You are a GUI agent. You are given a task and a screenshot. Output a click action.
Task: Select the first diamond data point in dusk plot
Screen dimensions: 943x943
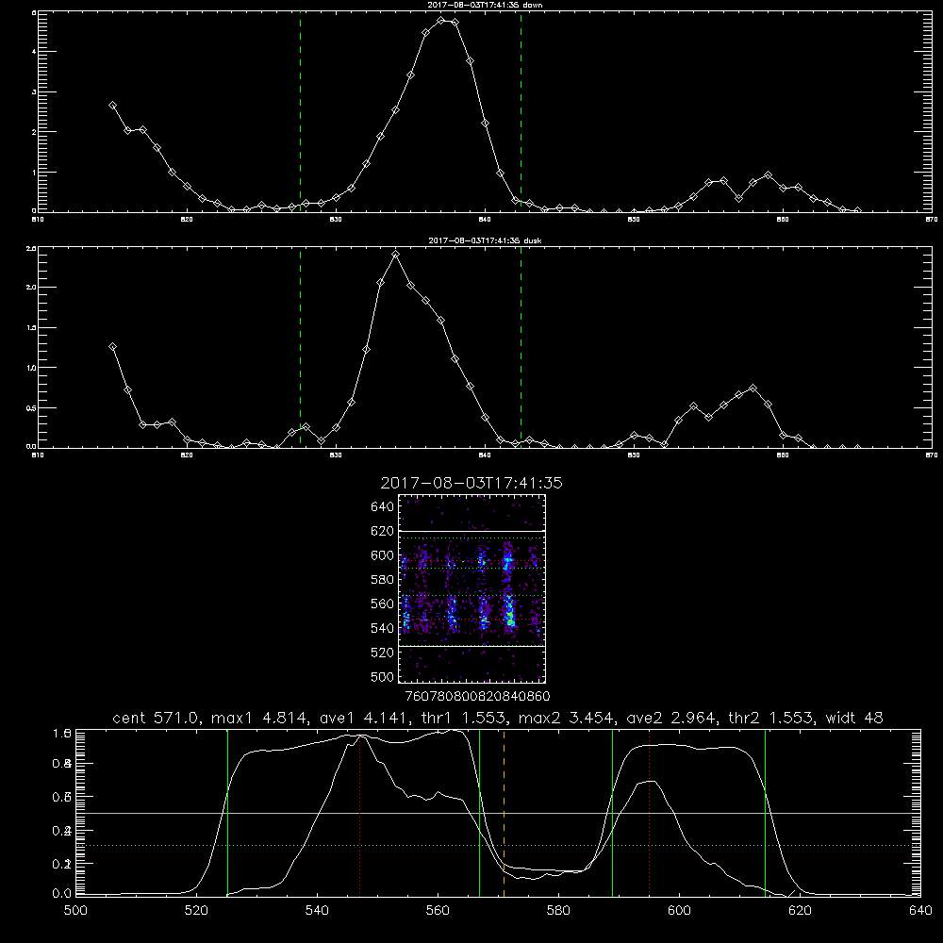pyautogui.click(x=112, y=347)
